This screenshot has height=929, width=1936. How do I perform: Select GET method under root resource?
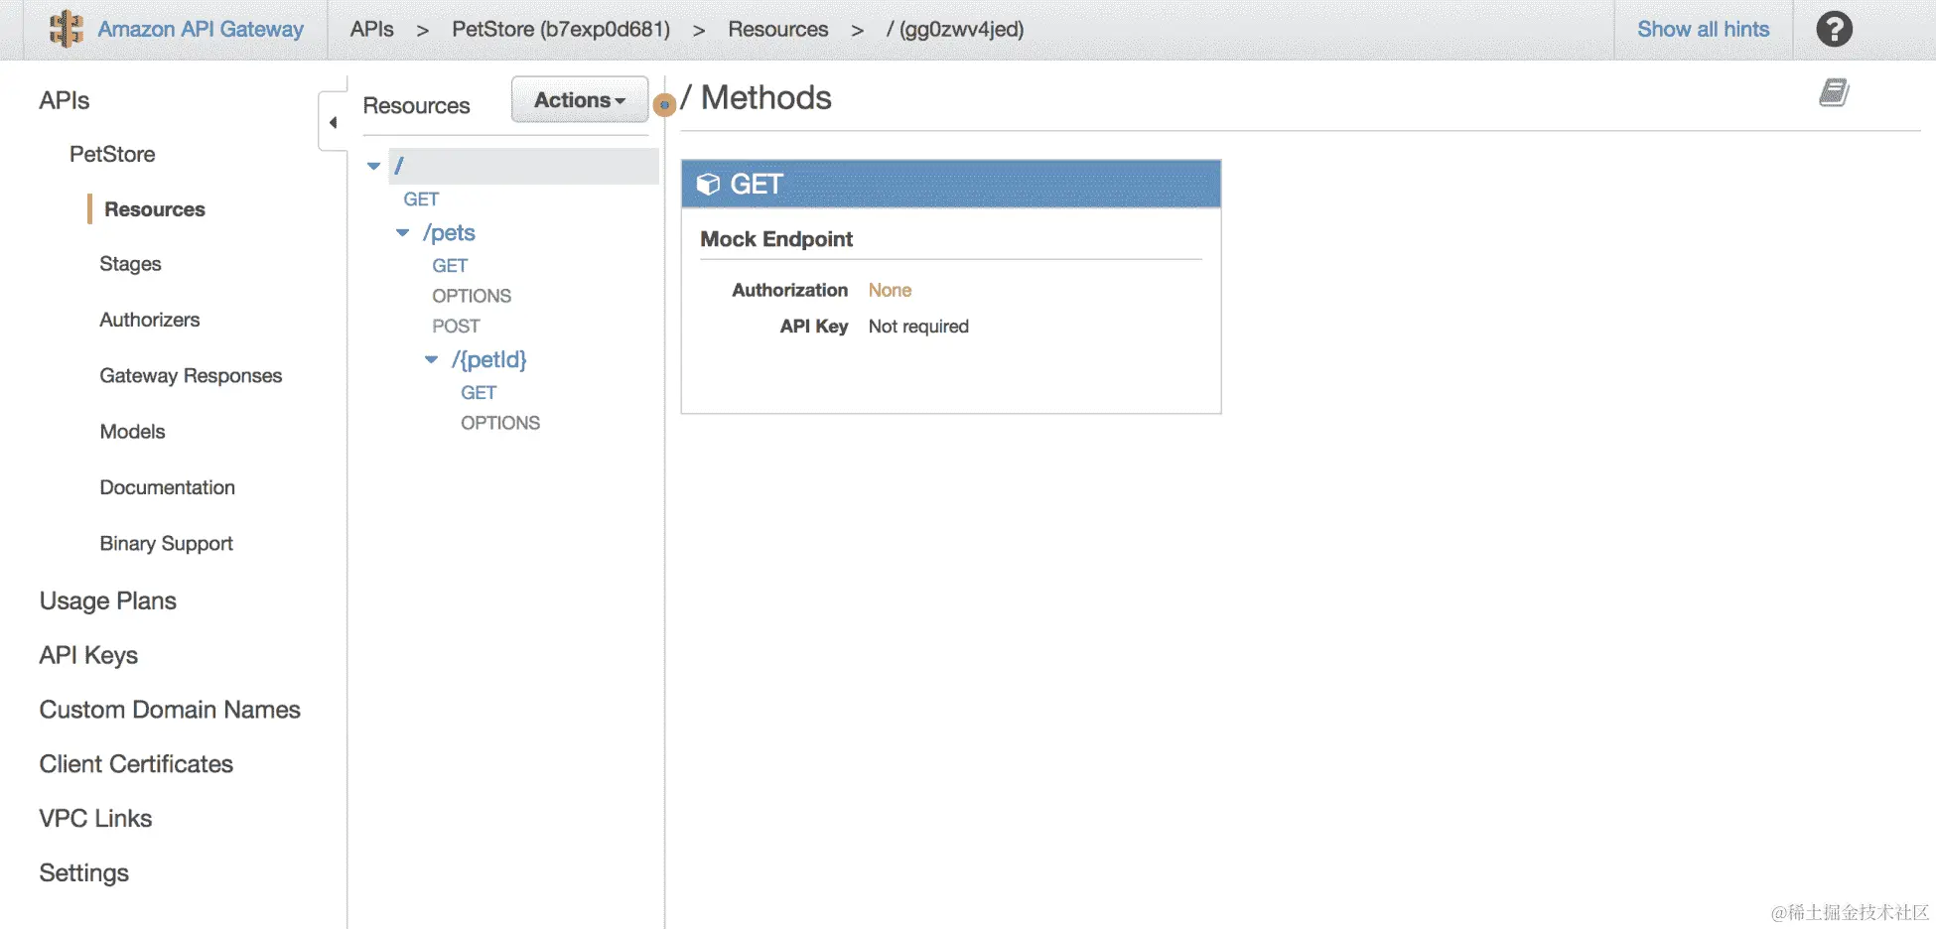pos(421,199)
